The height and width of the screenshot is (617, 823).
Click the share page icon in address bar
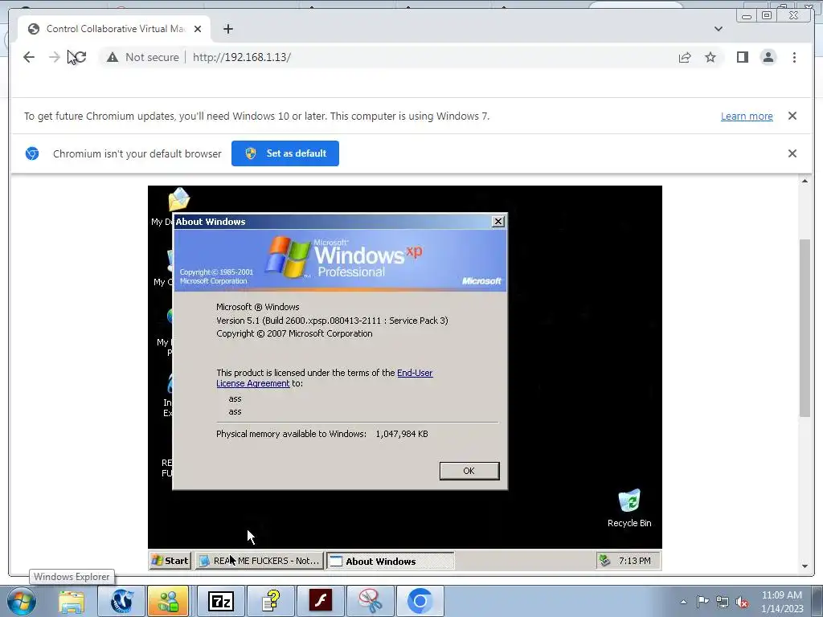click(685, 57)
